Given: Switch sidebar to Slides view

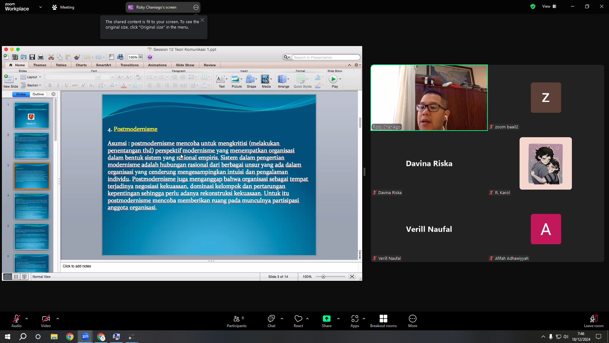Looking at the screenshot, I should tap(21, 94).
